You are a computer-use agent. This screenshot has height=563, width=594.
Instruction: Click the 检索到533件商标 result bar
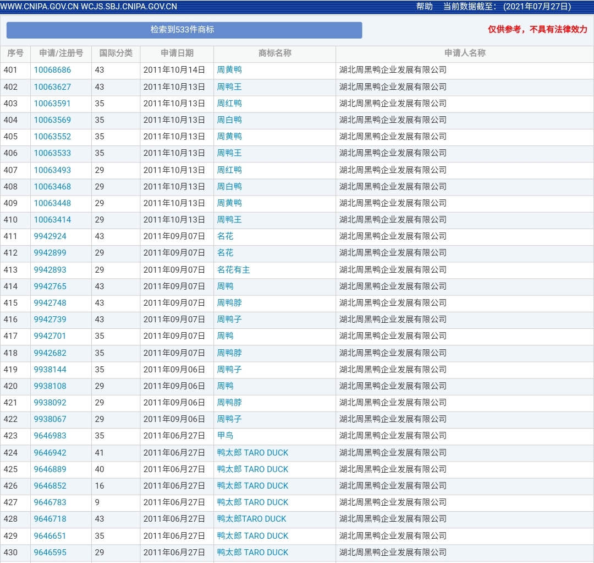click(184, 30)
